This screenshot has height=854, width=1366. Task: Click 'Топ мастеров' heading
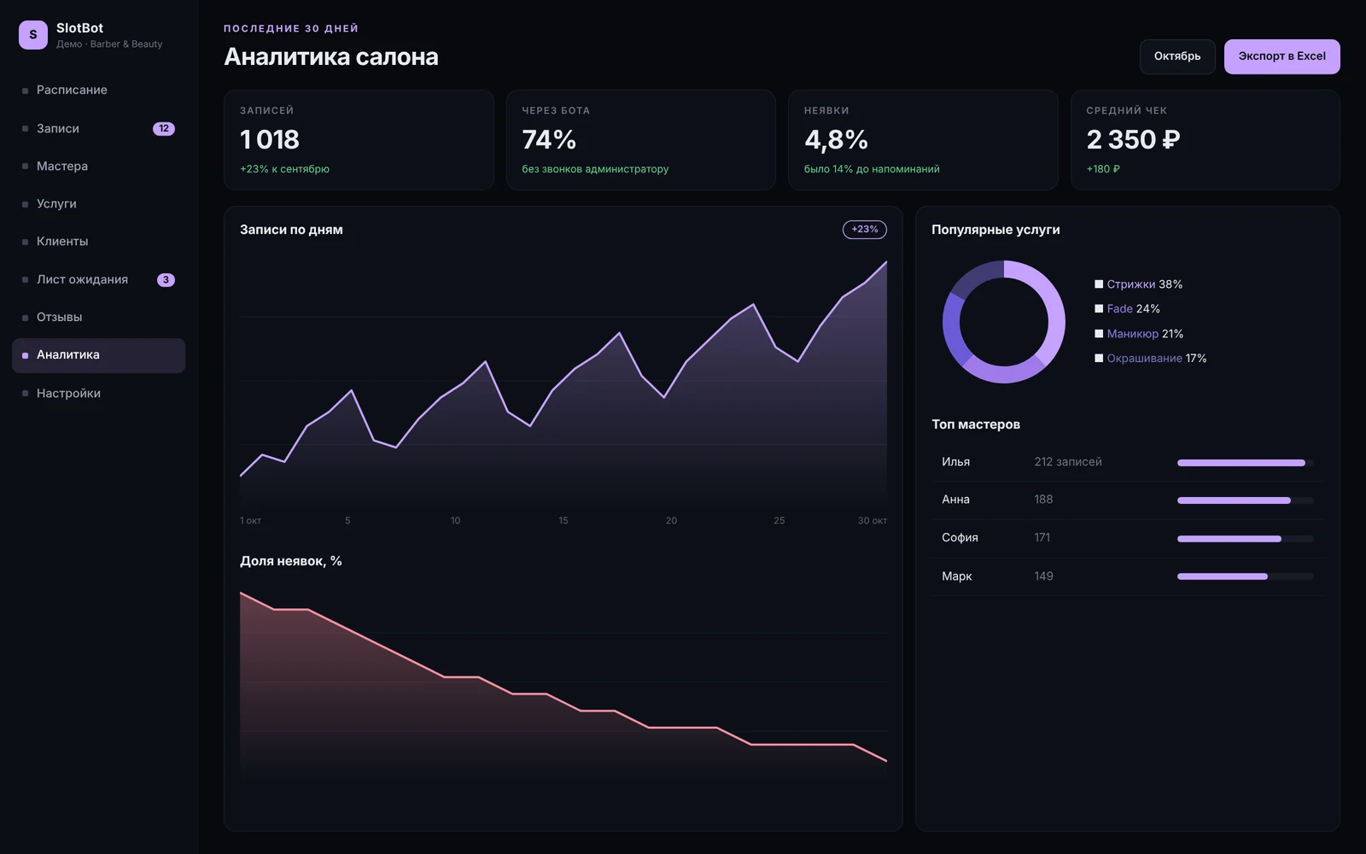[x=976, y=424]
